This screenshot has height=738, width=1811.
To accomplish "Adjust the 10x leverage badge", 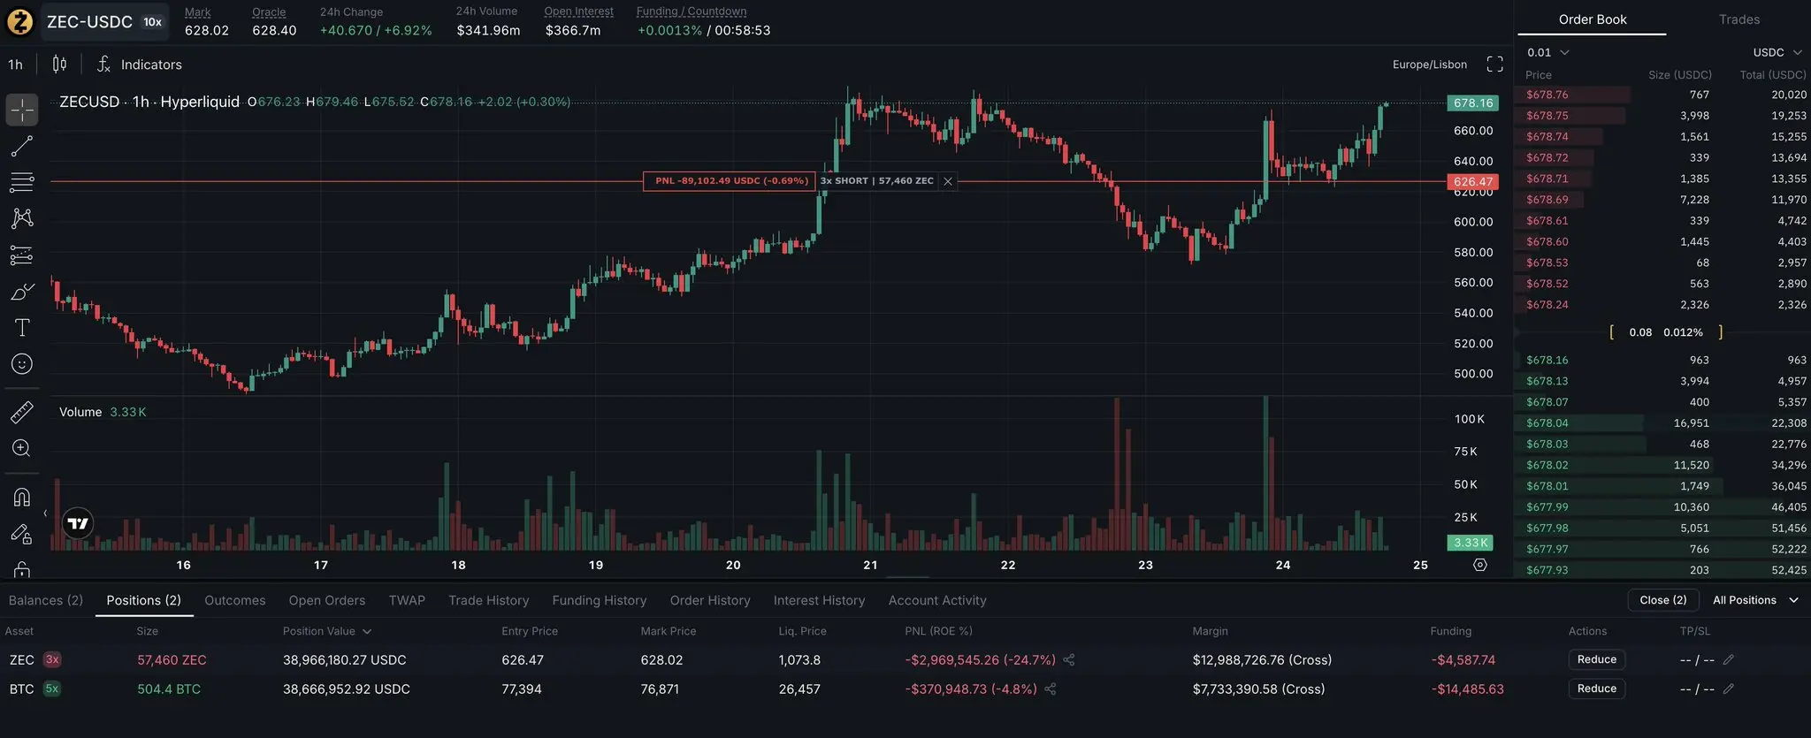I will (153, 22).
